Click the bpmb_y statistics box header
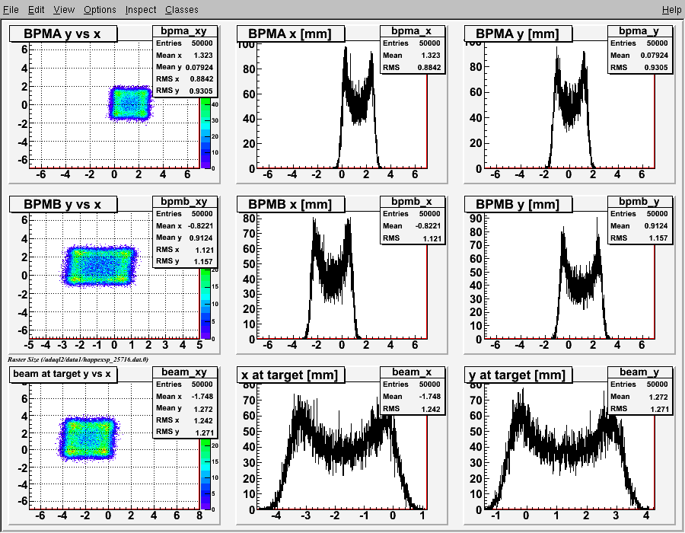 click(x=639, y=202)
